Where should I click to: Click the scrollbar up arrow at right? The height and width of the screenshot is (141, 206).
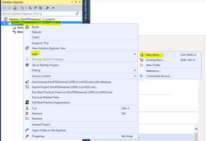click(196, 129)
